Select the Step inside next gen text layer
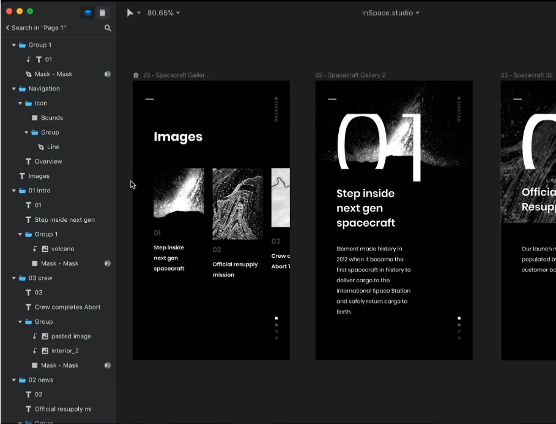This screenshot has width=556, height=424. [64, 220]
